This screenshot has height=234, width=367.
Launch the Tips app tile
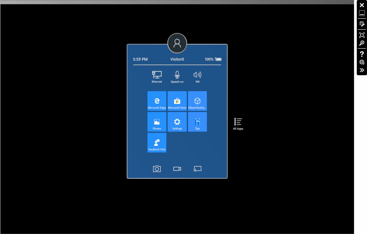pos(197,122)
